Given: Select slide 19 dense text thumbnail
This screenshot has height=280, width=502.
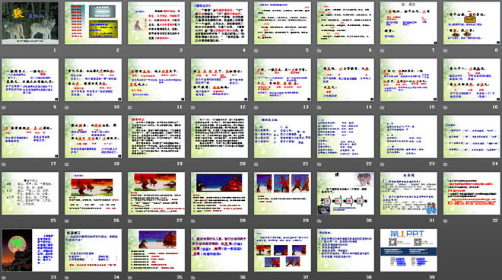Looking at the screenshot, I should (x=156, y=136).
